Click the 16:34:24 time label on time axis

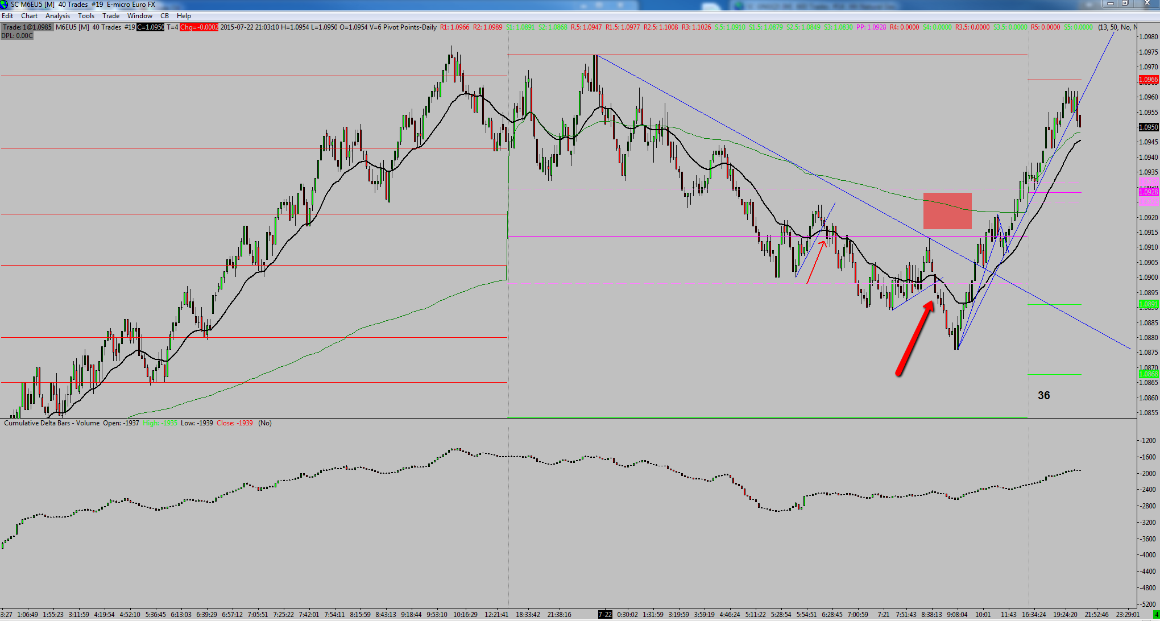click(1034, 615)
